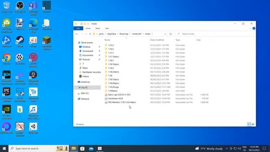Click the Start button on taskbar
270x152 pixels.
[x=4, y=148]
